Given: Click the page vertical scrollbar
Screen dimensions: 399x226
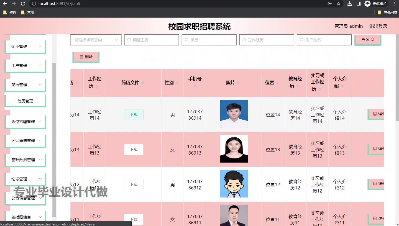Looking at the screenshot, I should (397, 78).
